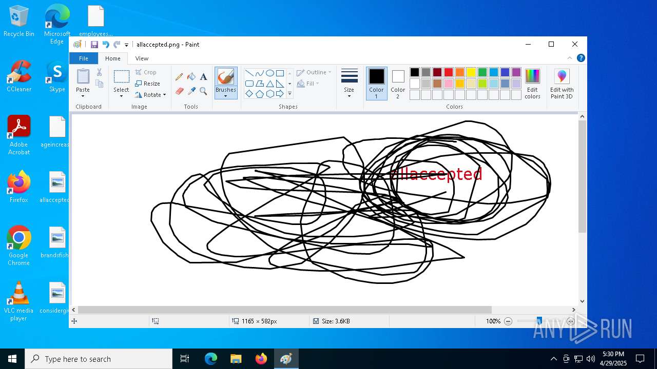
Task: Choose the Diamond shape
Action: [x=249, y=94]
